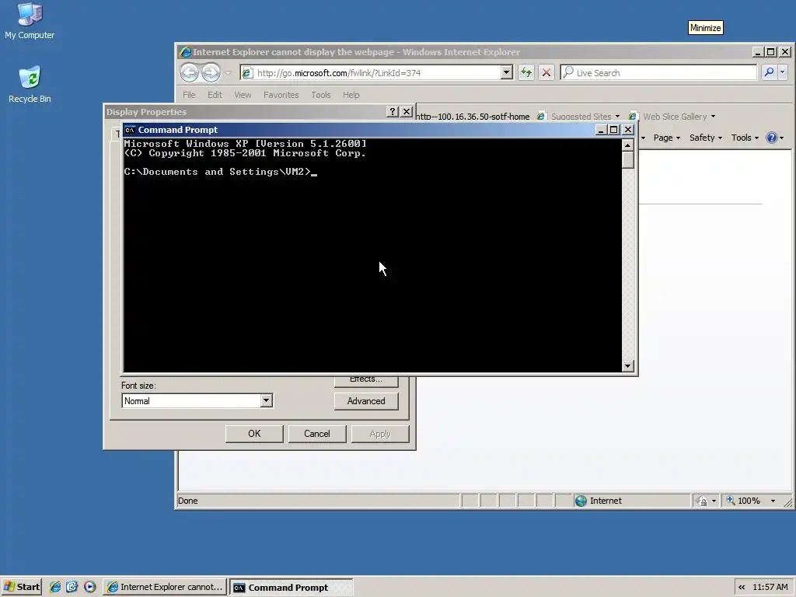Screen dimensions: 796x597
Task: Launch Internet Explorer from Quick Launch
Action: 55,587
